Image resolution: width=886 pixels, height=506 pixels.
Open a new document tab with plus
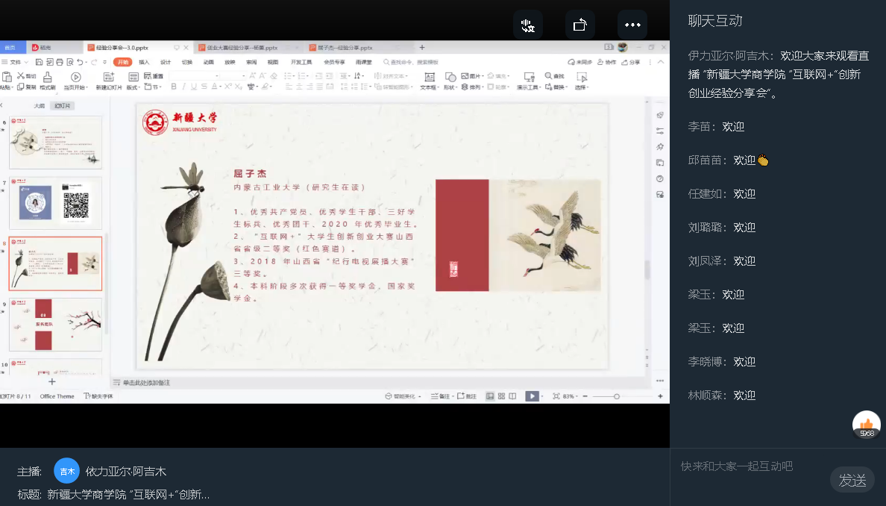[422, 48]
